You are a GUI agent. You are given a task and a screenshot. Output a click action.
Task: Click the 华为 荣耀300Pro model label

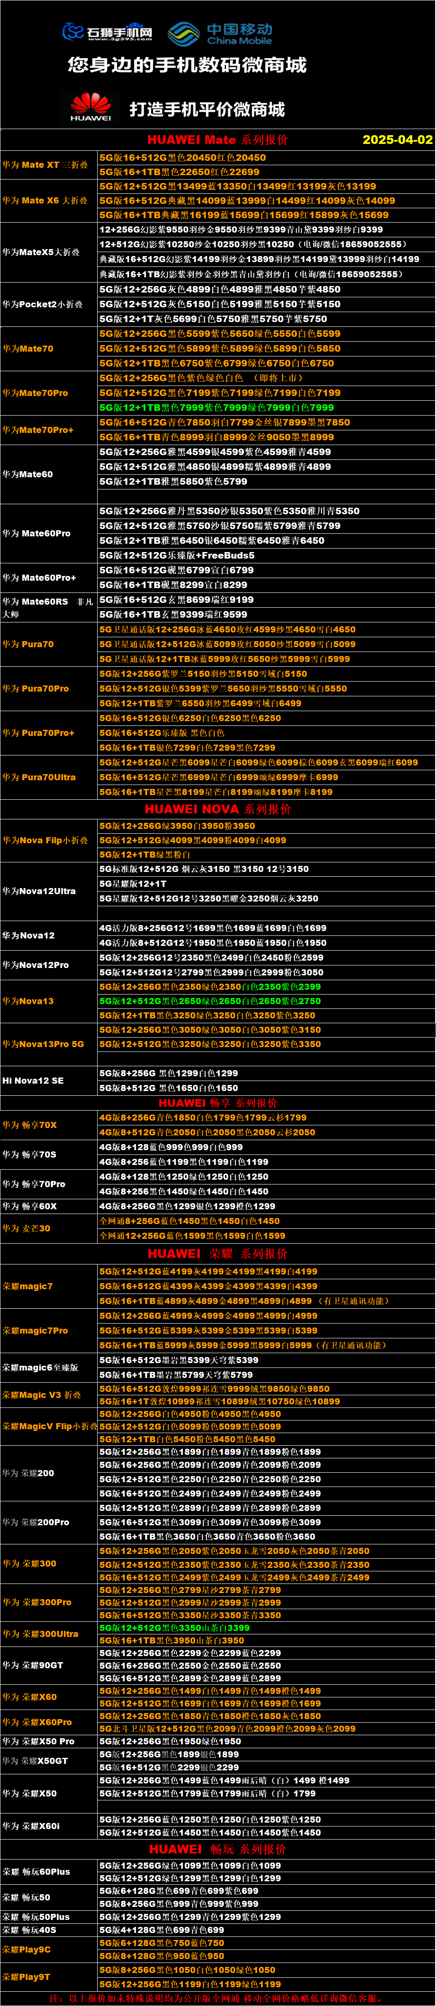coord(37,1603)
